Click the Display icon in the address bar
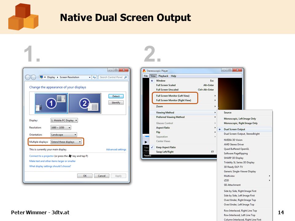 pyautogui.click(x=41, y=77)
